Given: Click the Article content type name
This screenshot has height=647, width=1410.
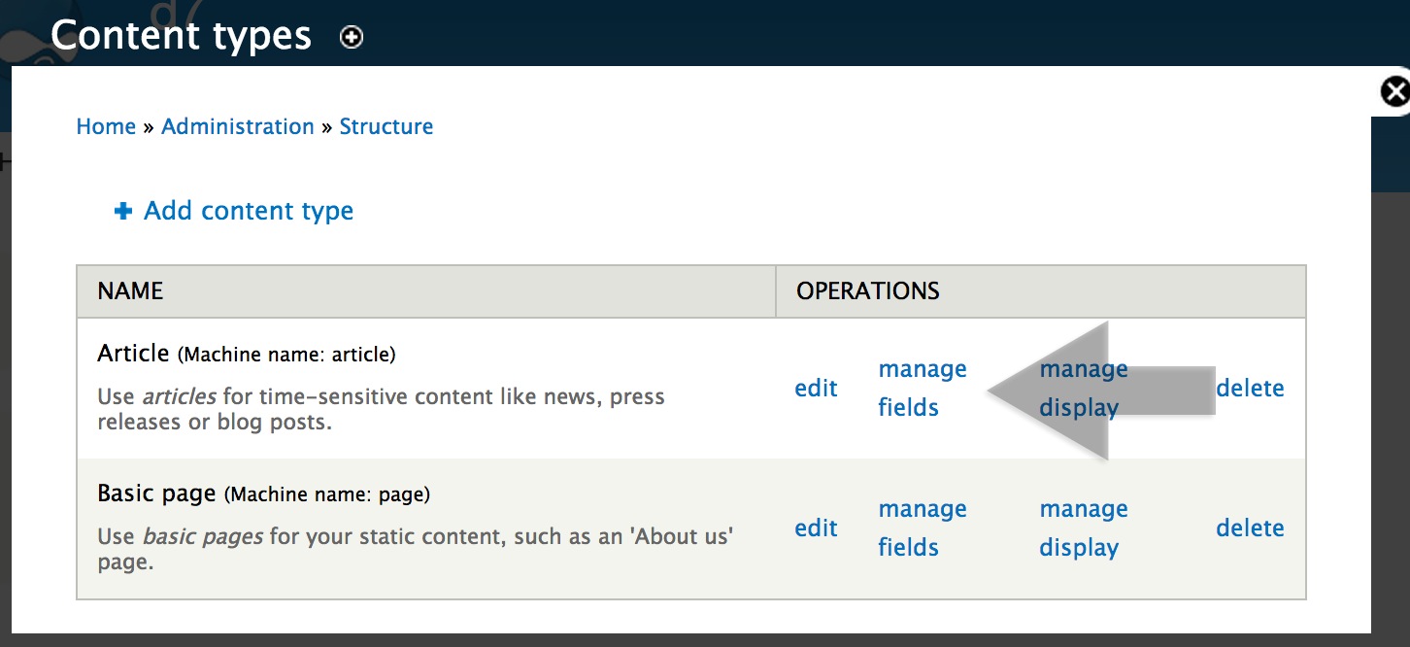Looking at the screenshot, I should (134, 354).
